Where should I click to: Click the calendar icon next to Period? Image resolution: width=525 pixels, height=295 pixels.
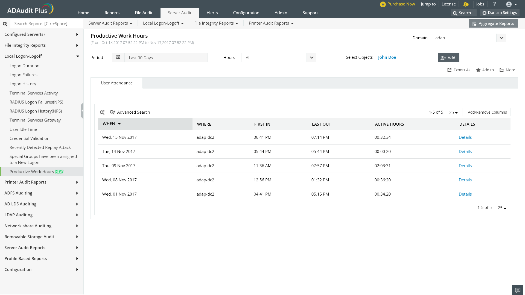pyautogui.click(x=118, y=58)
